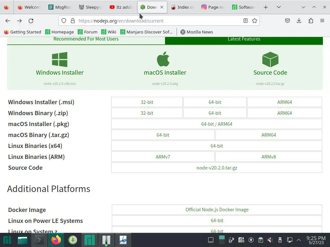Switch to the Welcome tab

[29, 7]
